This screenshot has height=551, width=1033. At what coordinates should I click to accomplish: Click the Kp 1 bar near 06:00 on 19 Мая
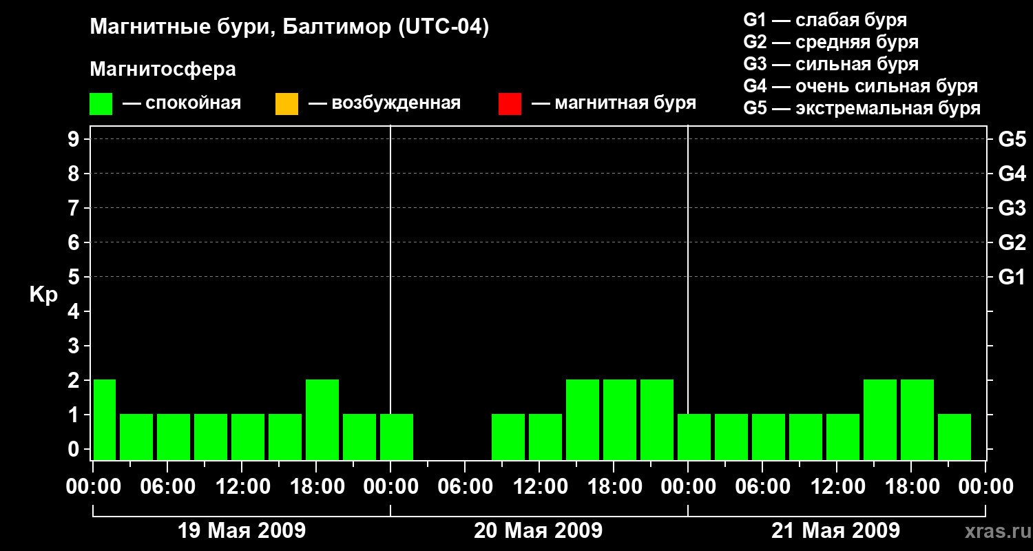pyautogui.click(x=174, y=437)
